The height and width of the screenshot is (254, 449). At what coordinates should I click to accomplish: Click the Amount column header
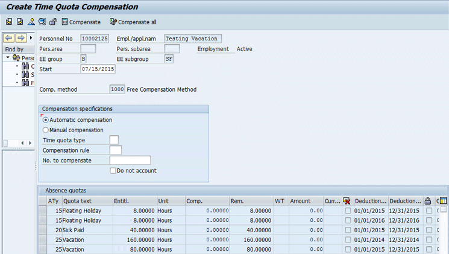click(306, 201)
